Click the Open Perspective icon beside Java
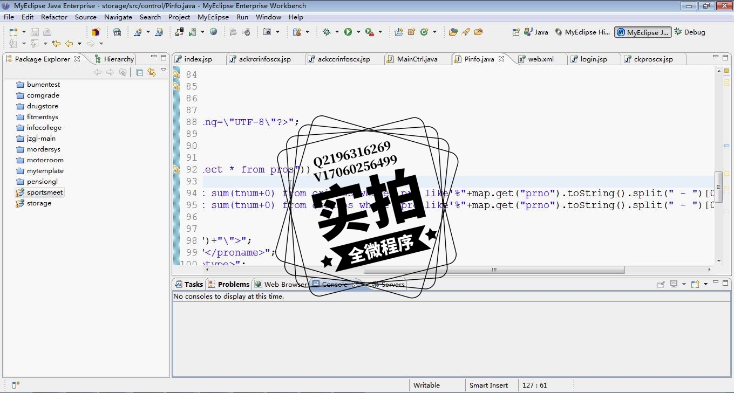The image size is (734, 393). (516, 32)
